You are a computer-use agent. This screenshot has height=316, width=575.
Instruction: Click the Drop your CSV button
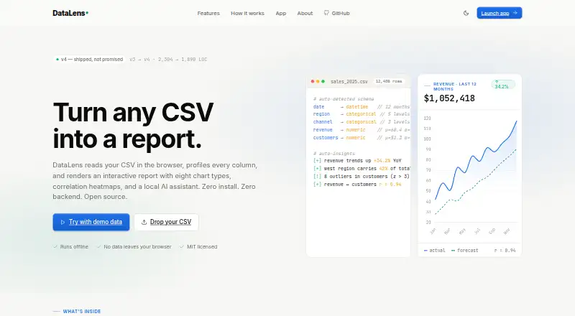click(167, 222)
